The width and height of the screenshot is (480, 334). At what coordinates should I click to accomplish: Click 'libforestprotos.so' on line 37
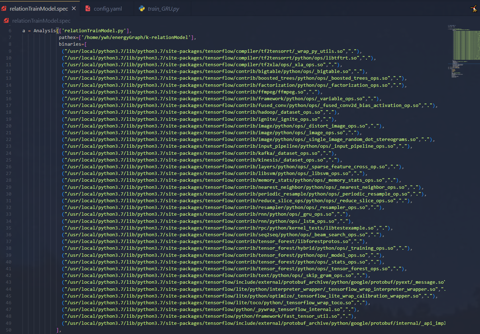(323, 241)
